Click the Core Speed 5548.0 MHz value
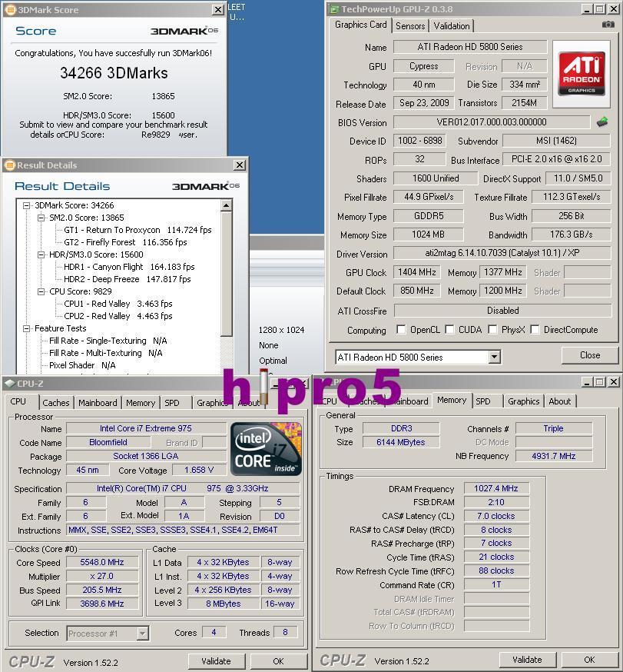The width and height of the screenshot is (623, 672). [x=102, y=562]
